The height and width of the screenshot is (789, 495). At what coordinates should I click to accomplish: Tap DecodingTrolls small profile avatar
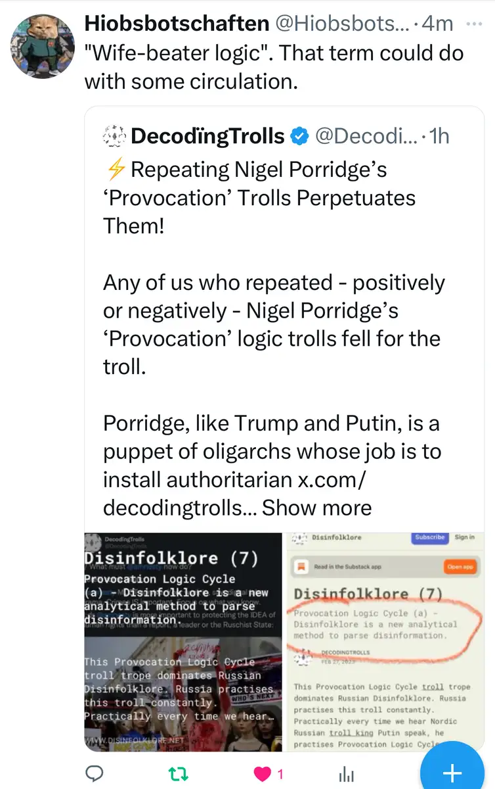coord(114,136)
